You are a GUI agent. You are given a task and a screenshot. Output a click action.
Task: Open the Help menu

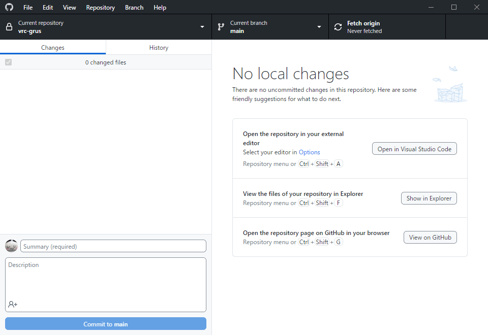pyautogui.click(x=160, y=8)
